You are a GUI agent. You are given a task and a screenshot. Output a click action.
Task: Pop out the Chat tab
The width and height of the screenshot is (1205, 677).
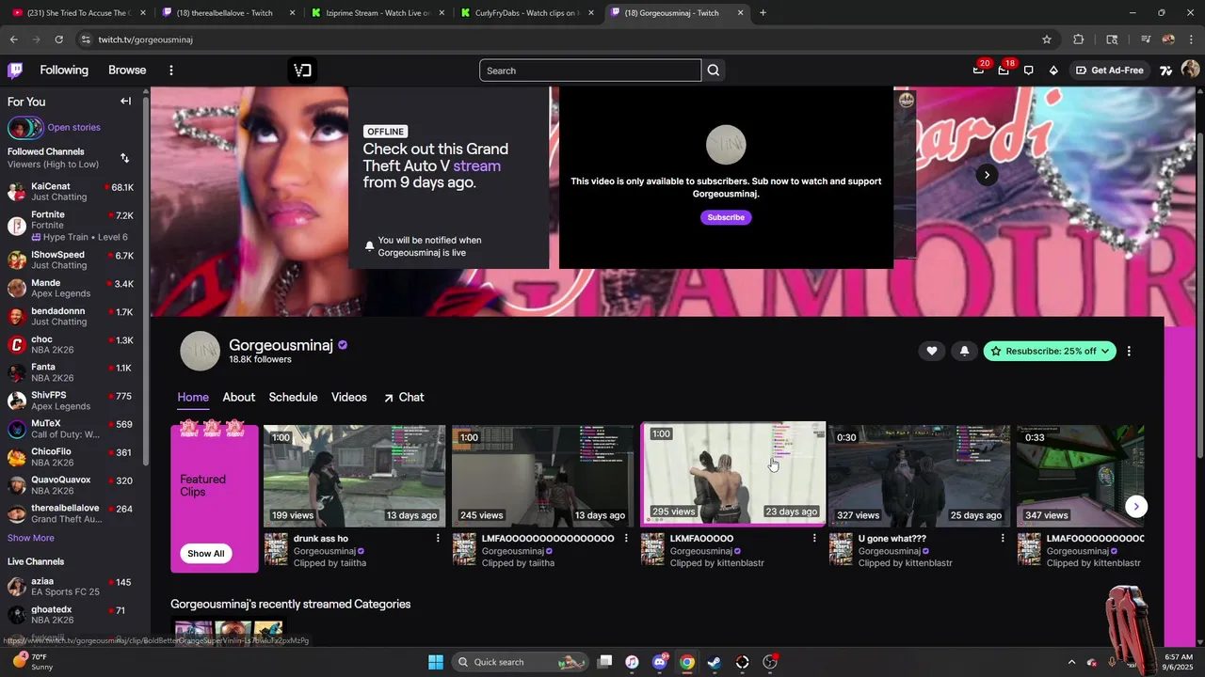tap(404, 397)
